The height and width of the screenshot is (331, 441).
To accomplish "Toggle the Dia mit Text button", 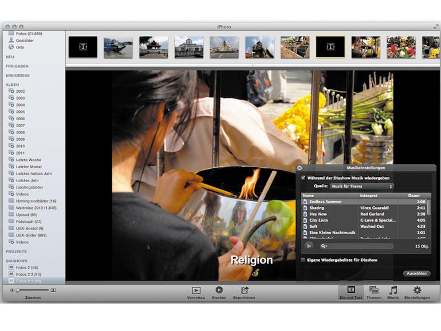I will [x=351, y=293].
